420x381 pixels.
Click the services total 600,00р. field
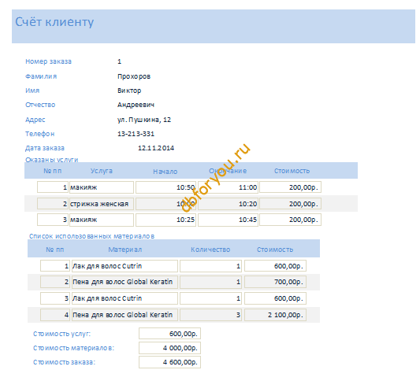point(169,334)
